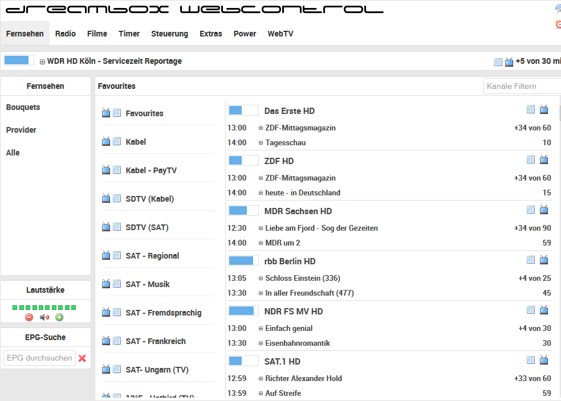The height and width of the screenshot is (401, 561).
Task: Open the Timer menu
Action: point(129,34)
